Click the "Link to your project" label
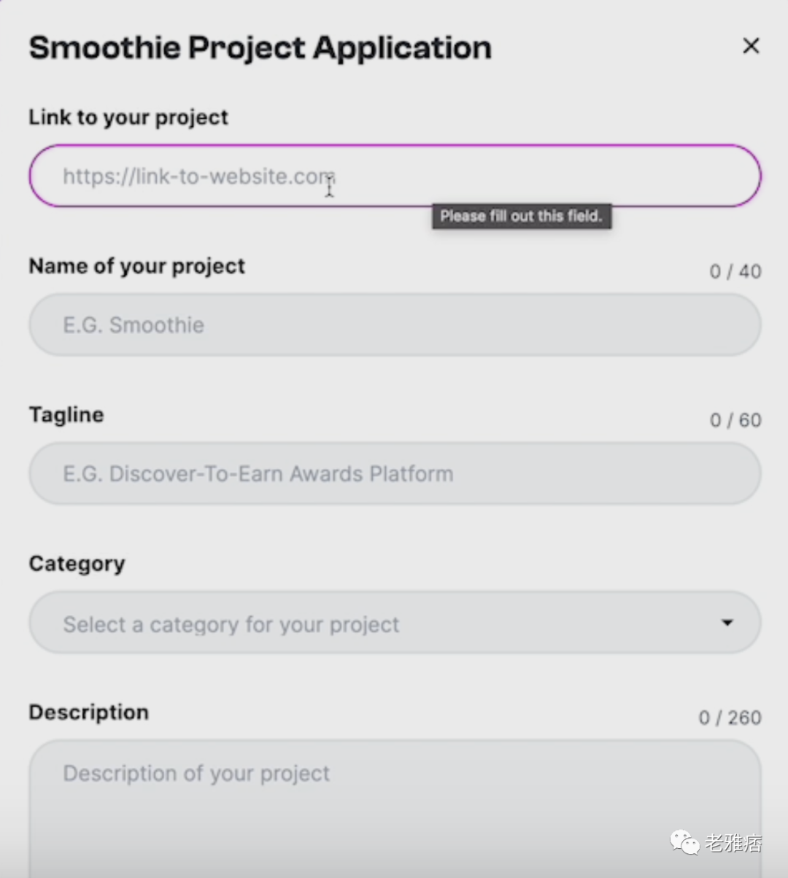Image resolution: width=788 pixels, height=878 pixels. [x=128, y=117]
